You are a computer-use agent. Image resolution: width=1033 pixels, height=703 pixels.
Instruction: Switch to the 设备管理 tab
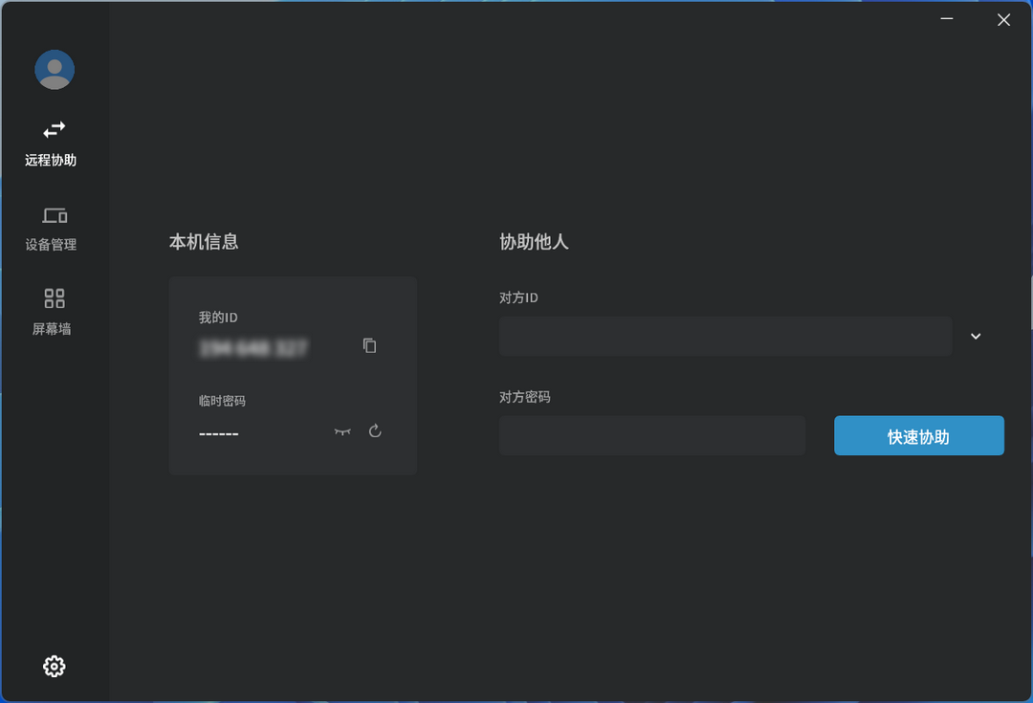pos(54,230)
